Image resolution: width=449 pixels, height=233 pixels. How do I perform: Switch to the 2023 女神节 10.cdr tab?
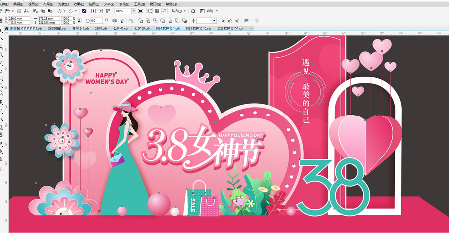pyautogui.click(x=198, y=28)
